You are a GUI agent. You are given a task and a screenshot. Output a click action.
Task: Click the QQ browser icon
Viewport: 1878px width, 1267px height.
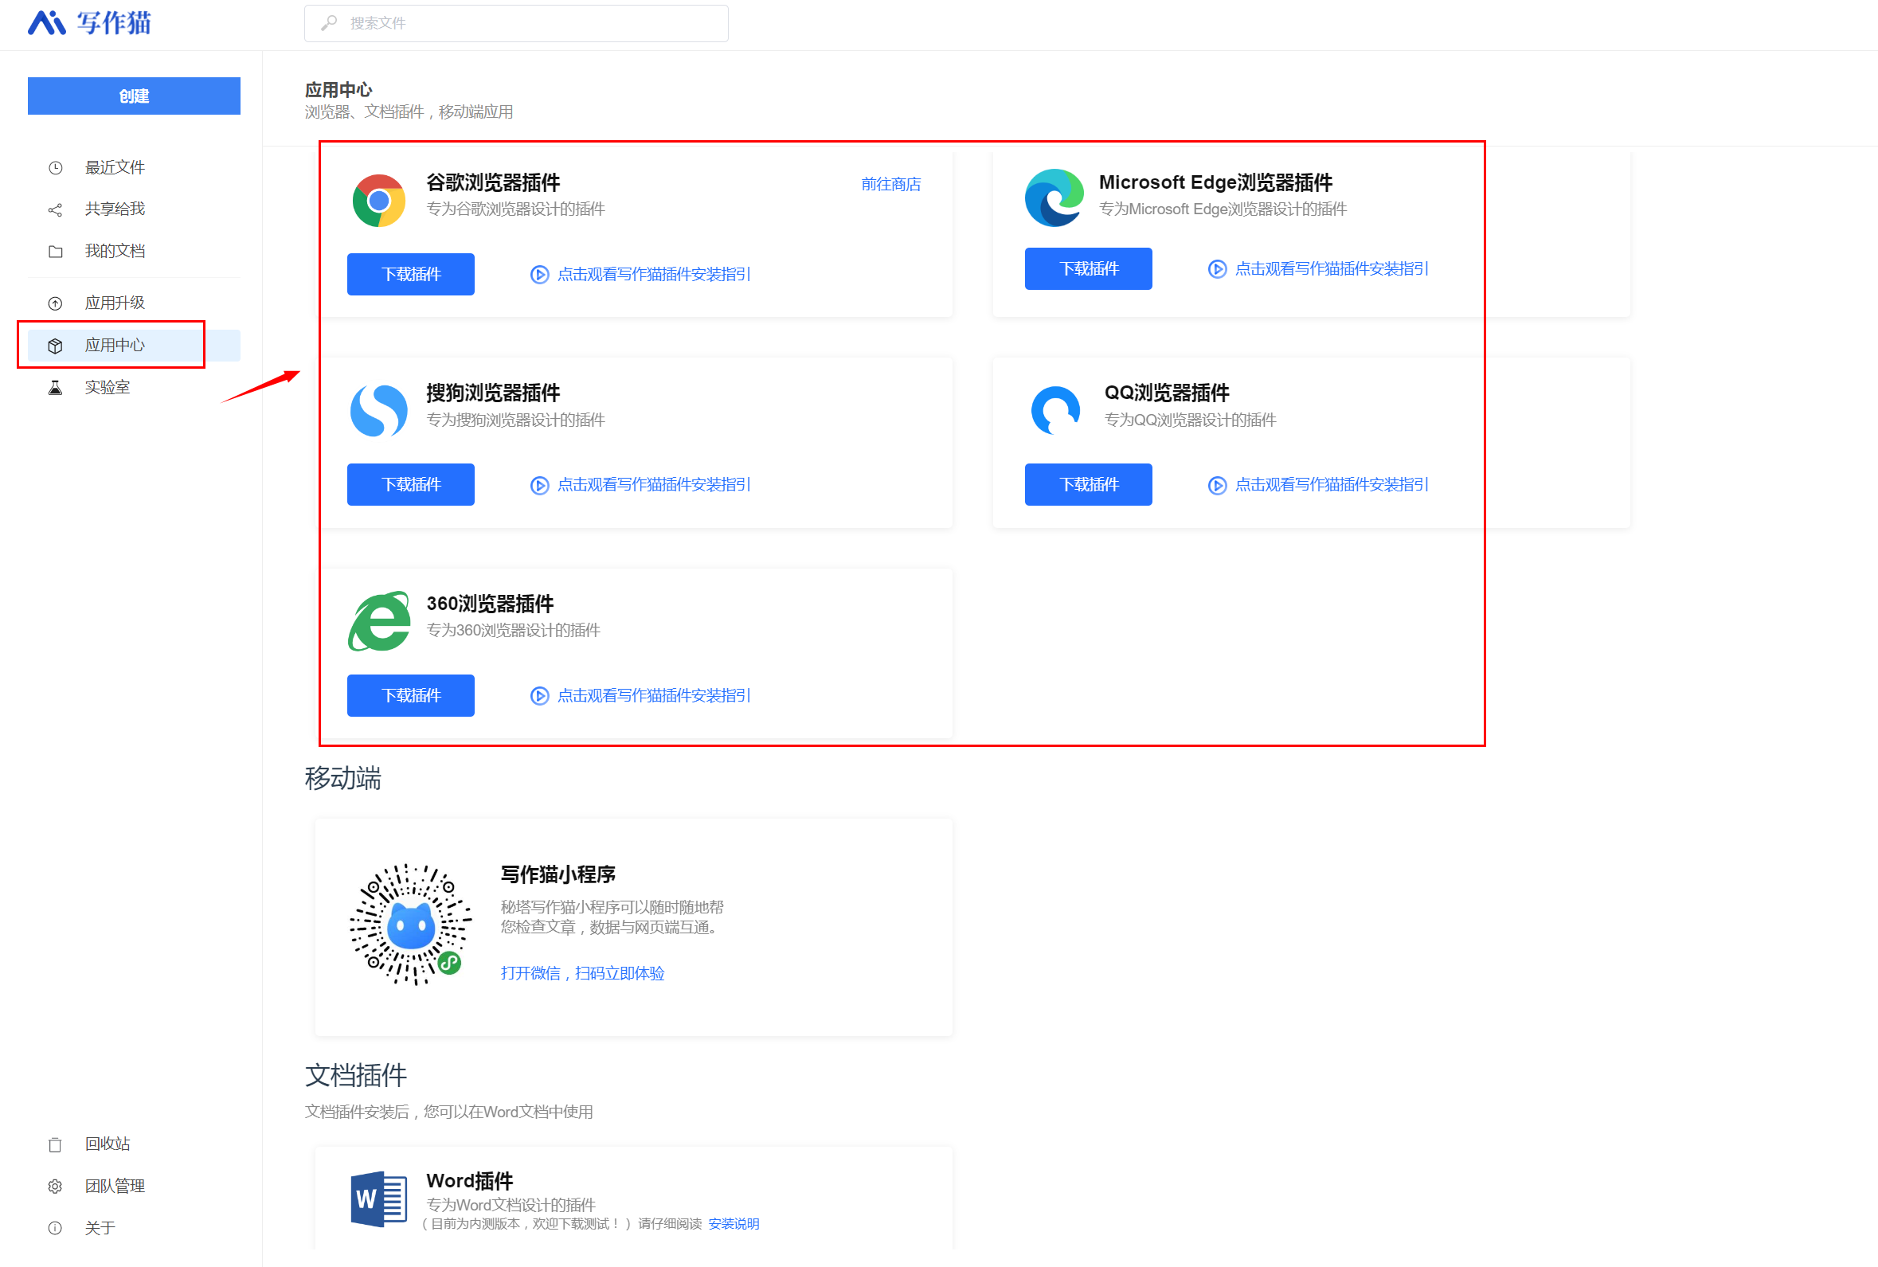(1055, 410)
